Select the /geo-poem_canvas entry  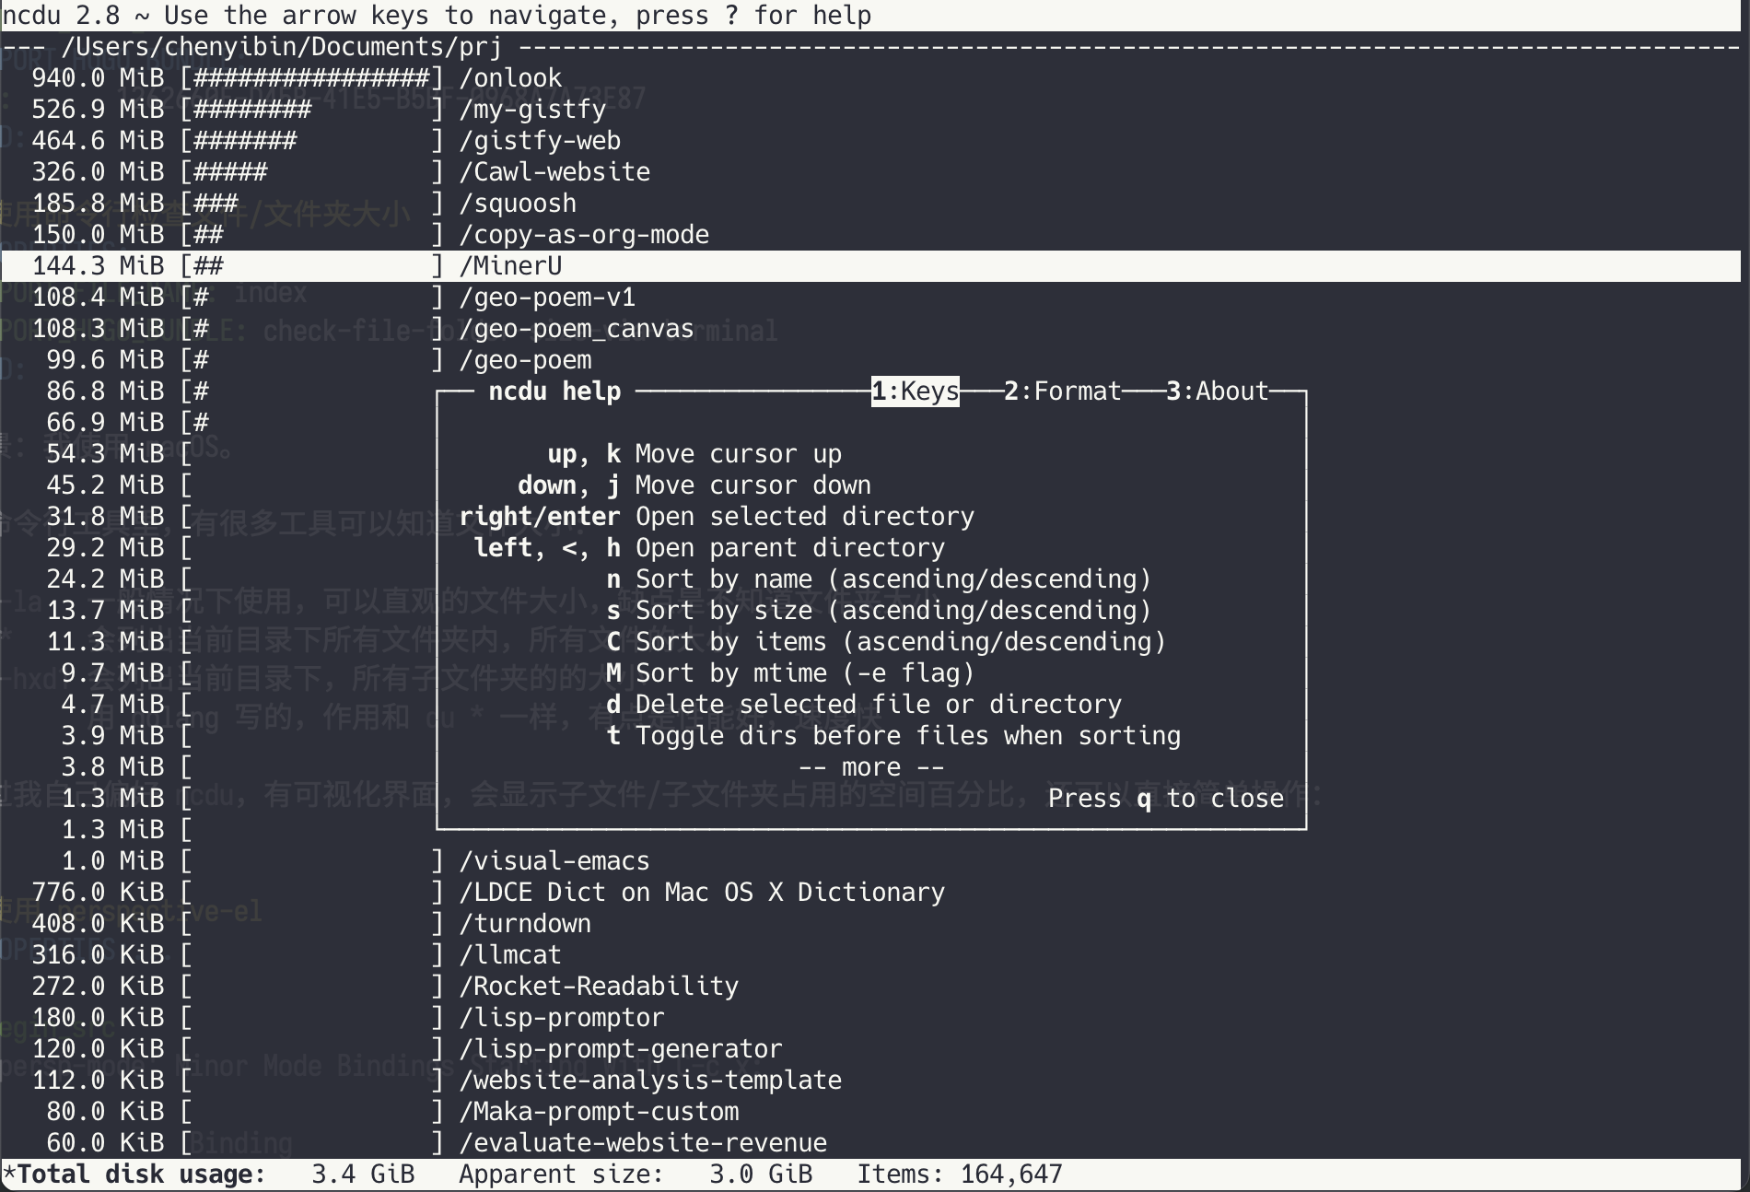click(x=875, y=329)
